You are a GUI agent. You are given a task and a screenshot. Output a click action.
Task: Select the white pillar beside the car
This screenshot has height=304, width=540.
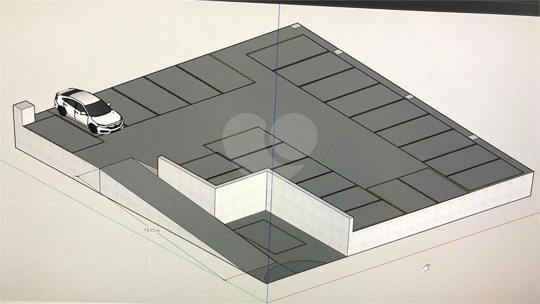pos(24,114)
